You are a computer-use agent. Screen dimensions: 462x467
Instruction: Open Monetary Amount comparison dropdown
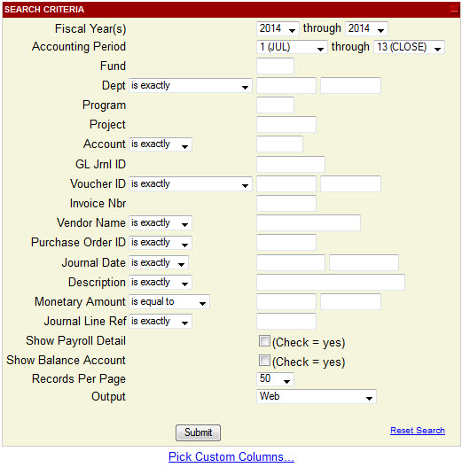(169, 302)
